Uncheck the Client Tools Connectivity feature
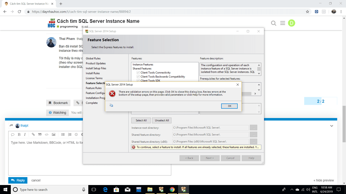The width and height of the screenshot is (346, 194). (138, 72)
